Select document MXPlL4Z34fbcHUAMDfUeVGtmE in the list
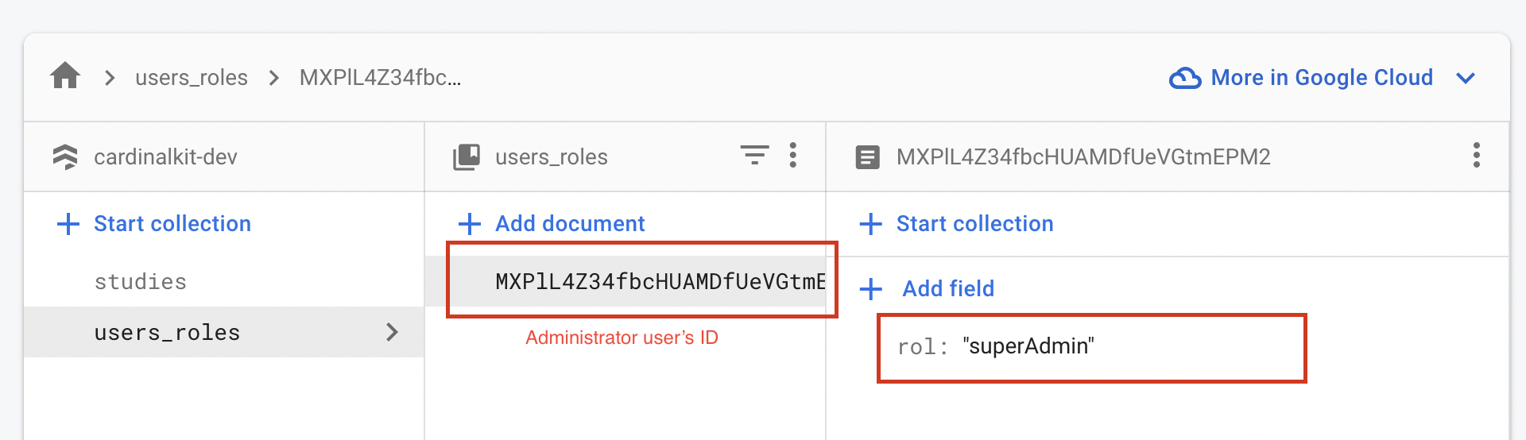Viewport: 1526px width, 440px height. (x=660, y=282)
